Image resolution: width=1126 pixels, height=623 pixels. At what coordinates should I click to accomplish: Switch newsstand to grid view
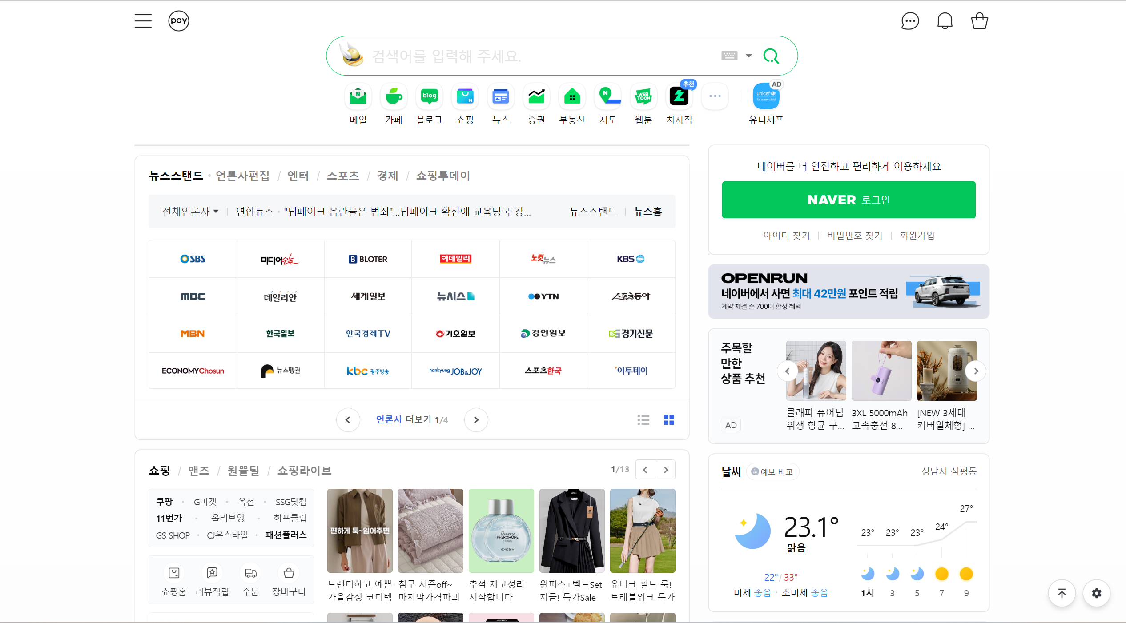668,420
